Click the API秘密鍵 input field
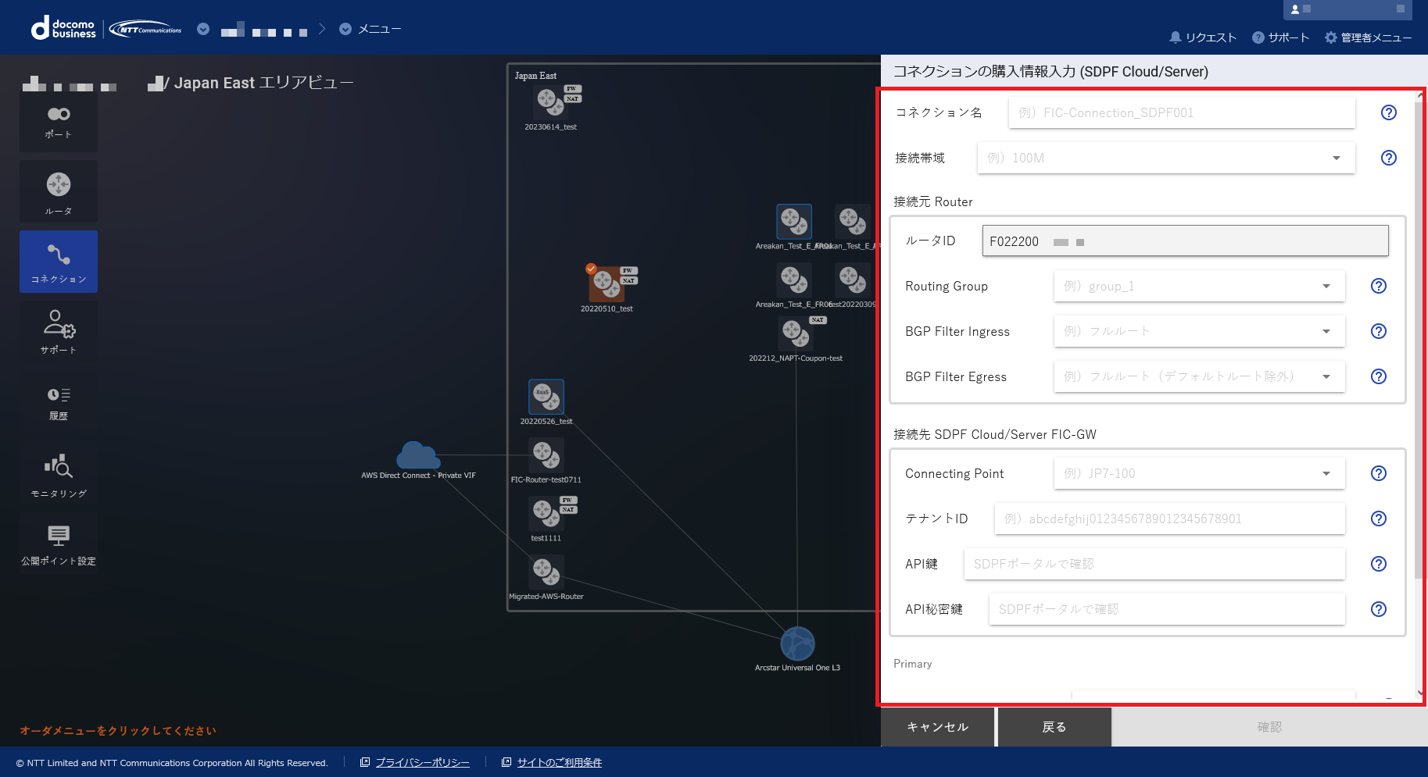1428x777 pixels. 1167,609
